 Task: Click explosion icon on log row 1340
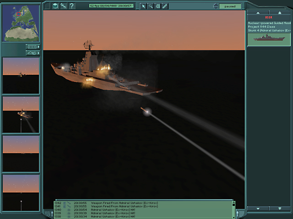(x=69, y=210)
